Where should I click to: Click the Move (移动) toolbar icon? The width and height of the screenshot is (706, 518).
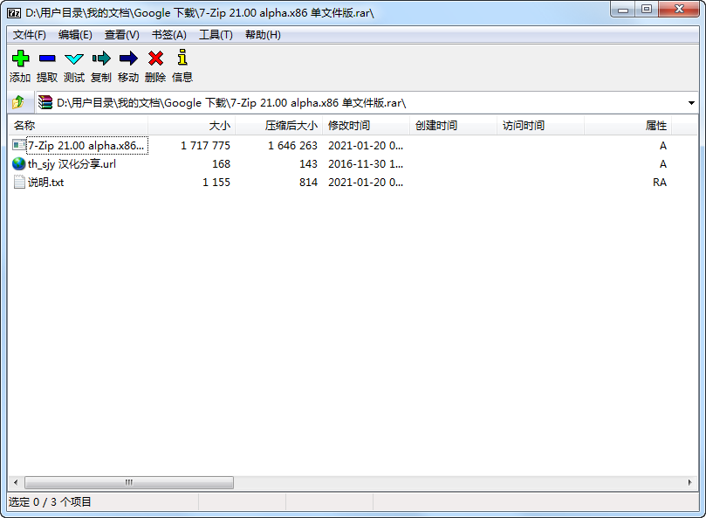[128, 59]
